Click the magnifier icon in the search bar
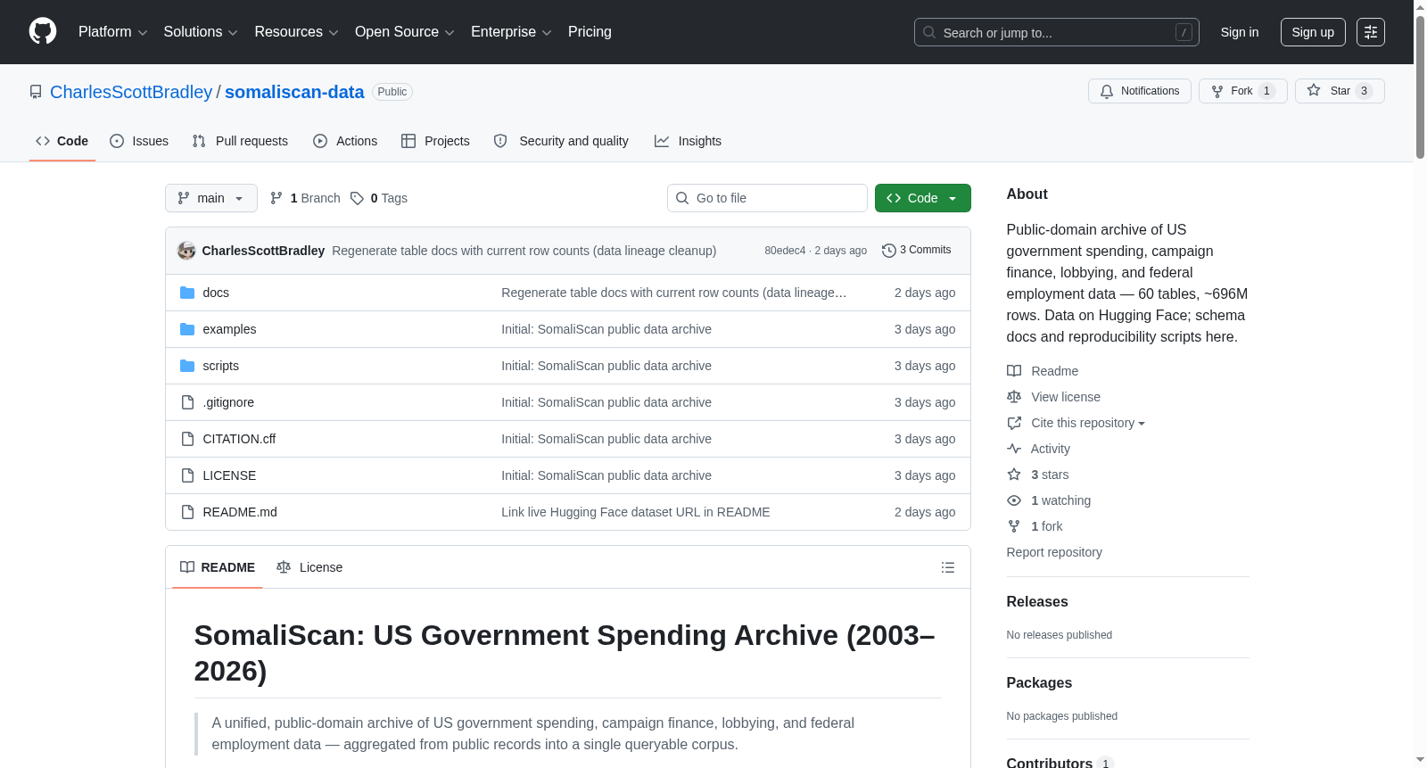Viewport: 1427px width, 768px height. click(929, 32)
